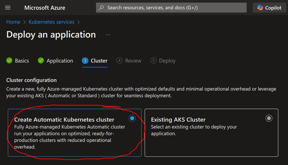Select the Cluster step tab
This screenshot has width=288, height=165.
(x=94, y=61)
